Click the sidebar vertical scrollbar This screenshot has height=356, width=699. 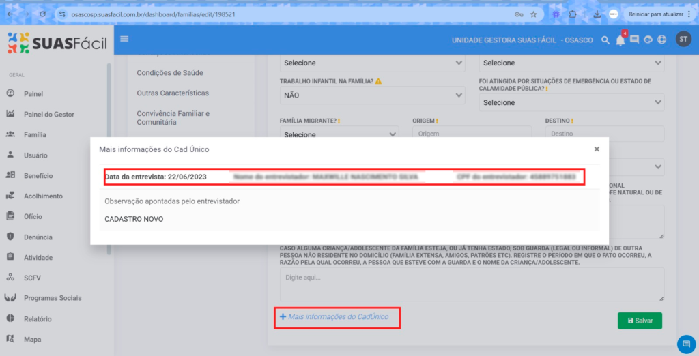click(x=109, y=159)
